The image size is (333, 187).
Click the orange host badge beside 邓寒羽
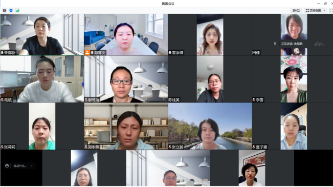point(87,53)
